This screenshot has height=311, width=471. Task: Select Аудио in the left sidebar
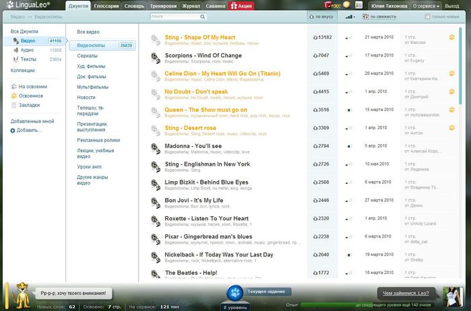27,50
